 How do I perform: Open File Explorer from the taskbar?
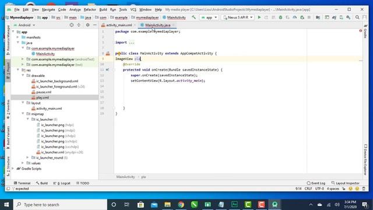coord(168,205)
